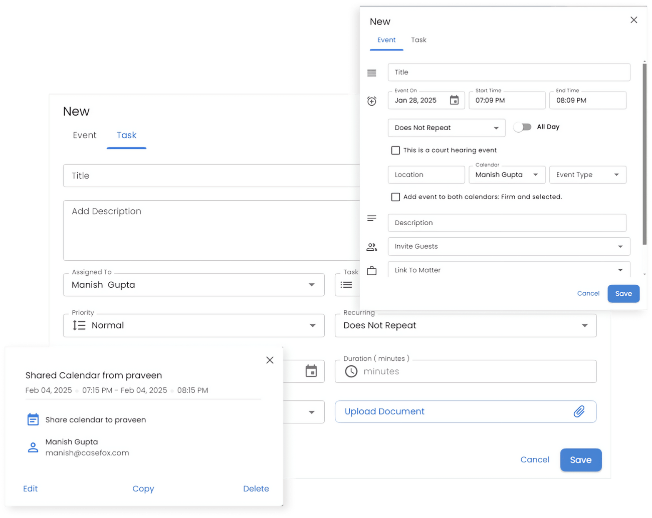The image size is (652, 518).
Task: Enable 'Add event to both calendars' checkbox
Action: (x=395, y=197)
